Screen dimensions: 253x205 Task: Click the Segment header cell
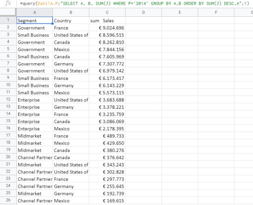(x=34, y=21)
